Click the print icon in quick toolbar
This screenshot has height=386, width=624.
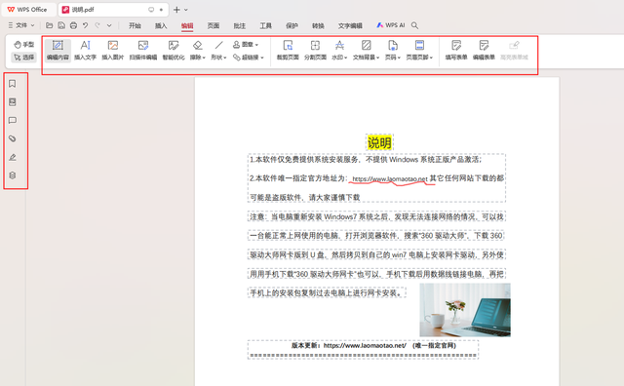[73, 25]
